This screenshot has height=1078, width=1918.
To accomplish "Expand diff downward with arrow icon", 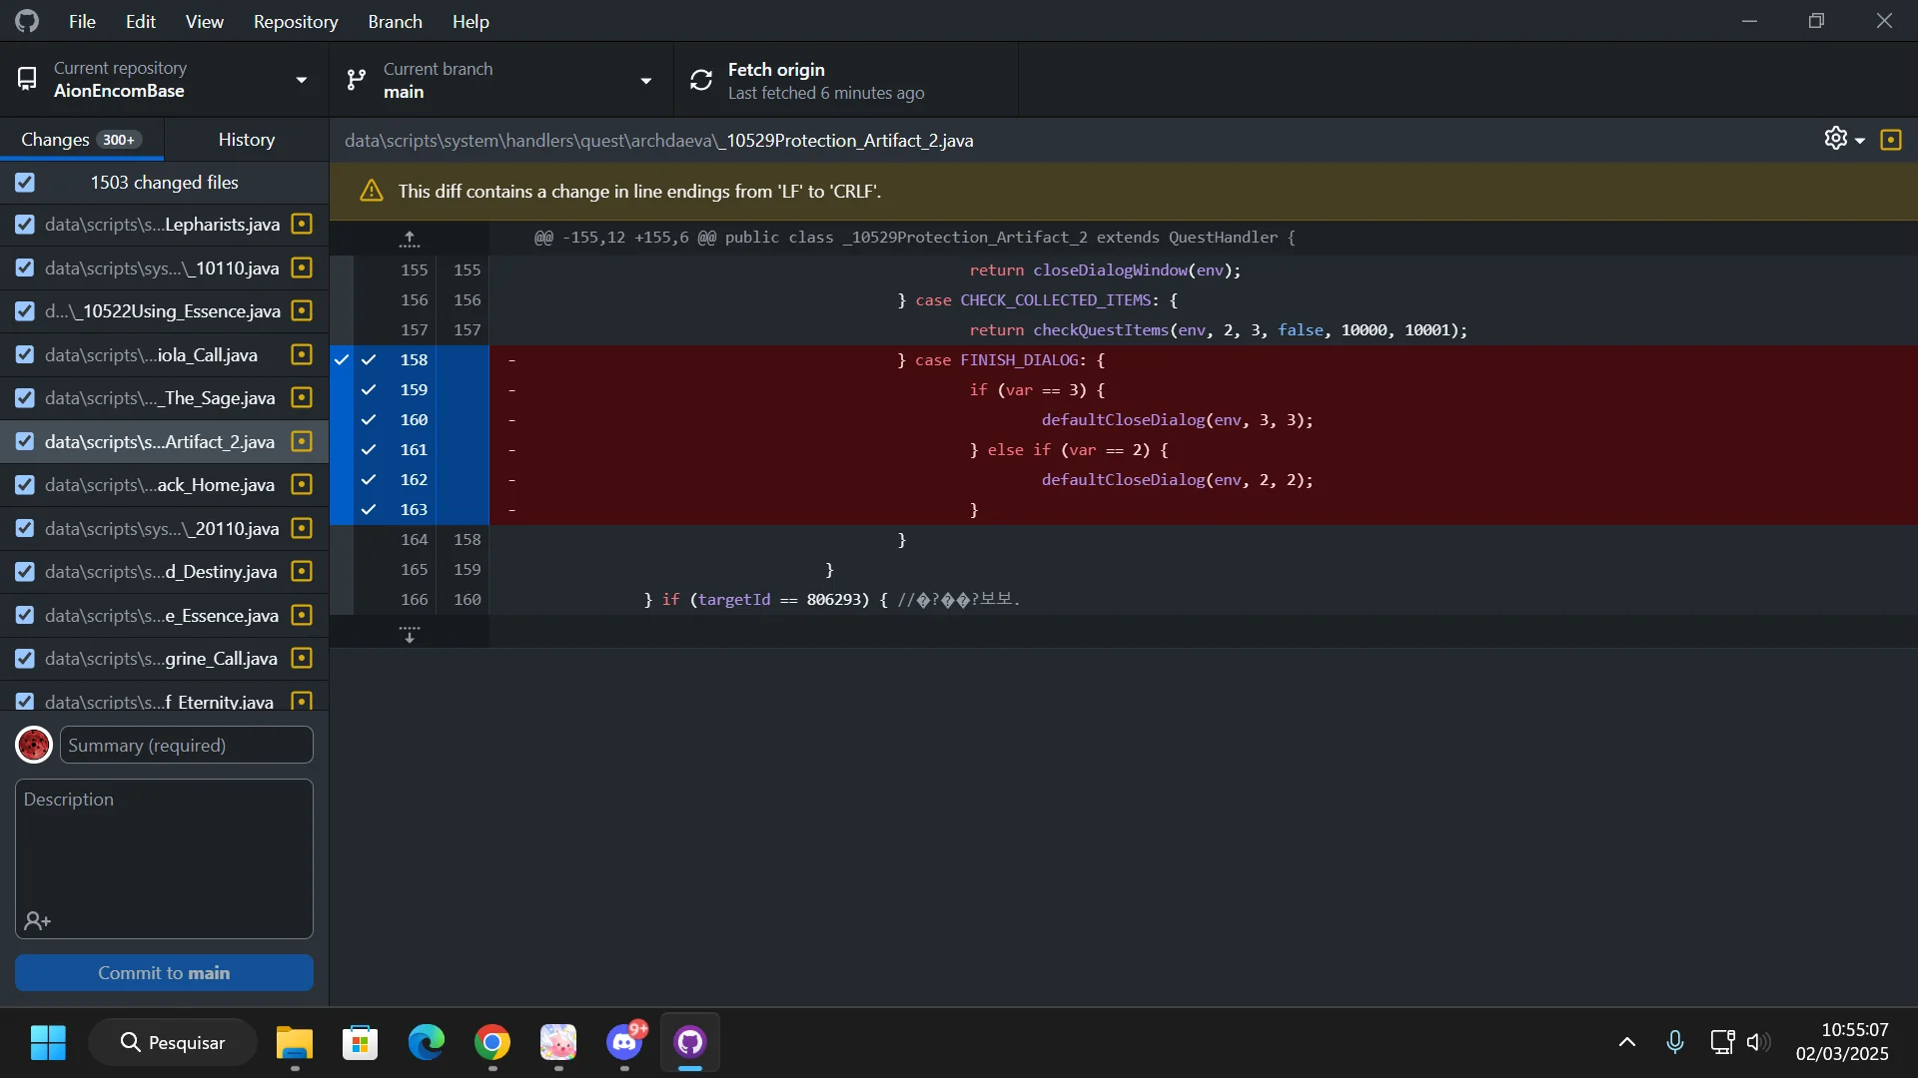I will [x=410, y=634].
